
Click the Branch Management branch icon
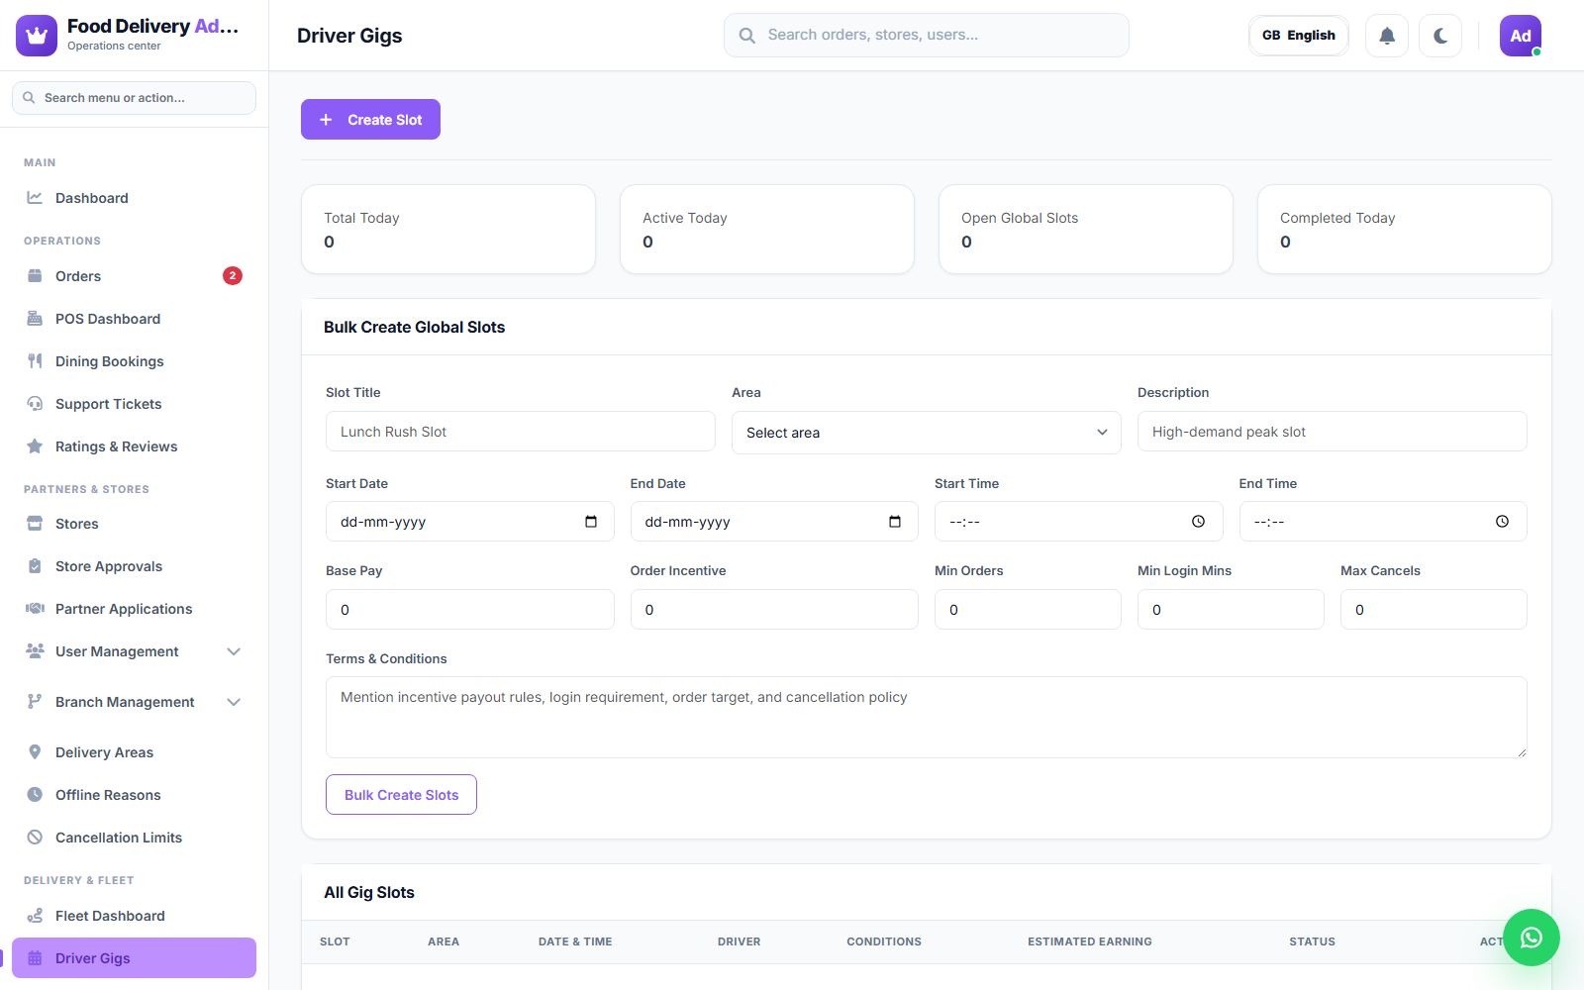pos(35,702)
